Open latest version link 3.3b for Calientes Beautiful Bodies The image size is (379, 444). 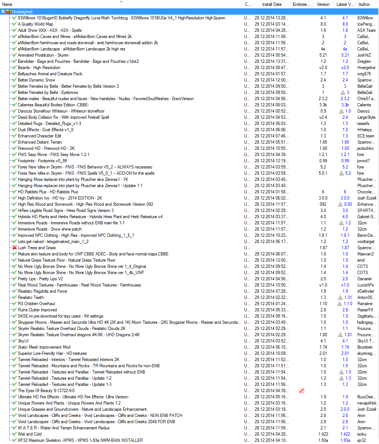345,105
